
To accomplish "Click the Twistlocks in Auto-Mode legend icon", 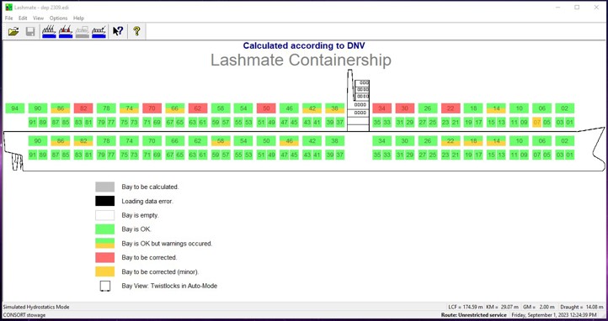I will 105,287.
